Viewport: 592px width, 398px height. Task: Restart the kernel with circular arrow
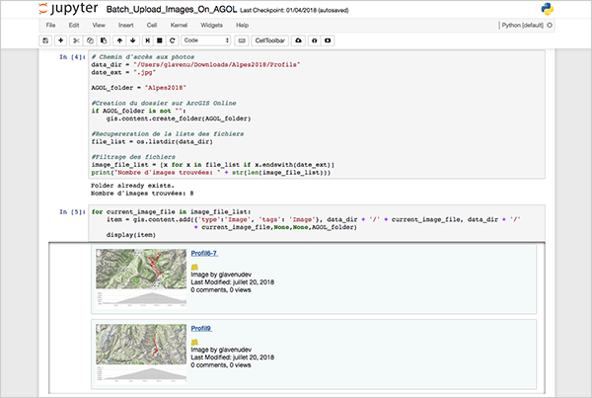point(171,40)
